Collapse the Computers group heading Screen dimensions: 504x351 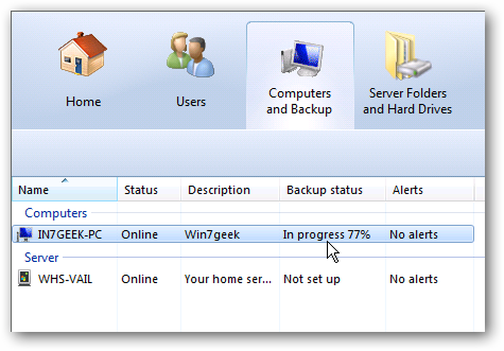(56, 213)
